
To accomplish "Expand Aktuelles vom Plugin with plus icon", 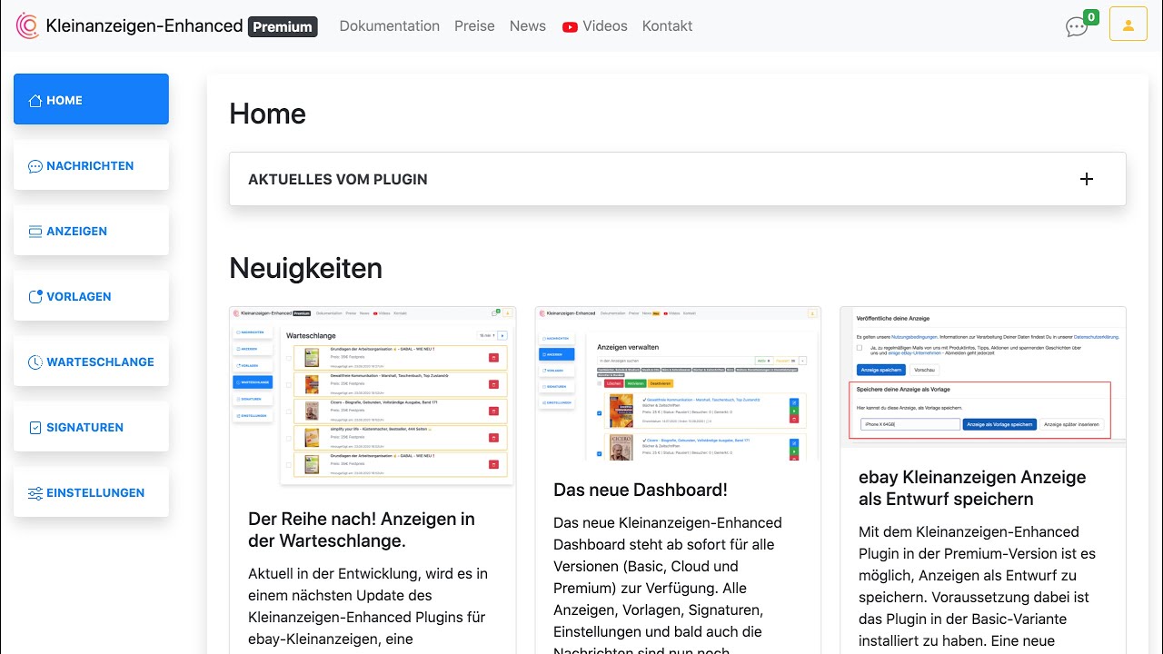I will click(x=1087, y=179).
